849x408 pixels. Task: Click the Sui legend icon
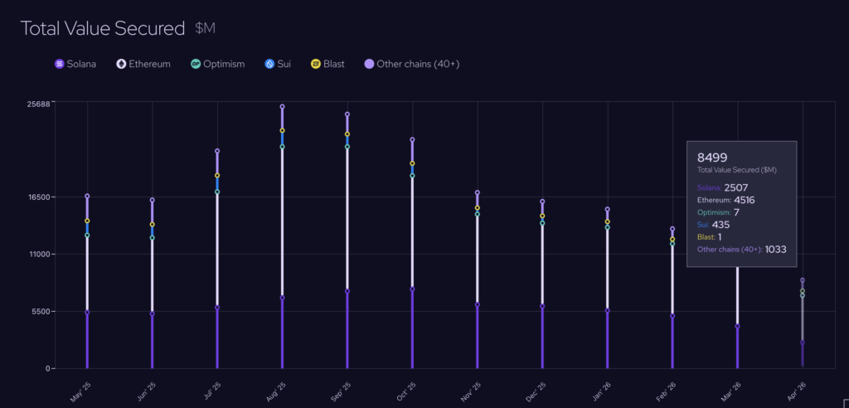tap(269, 64)
